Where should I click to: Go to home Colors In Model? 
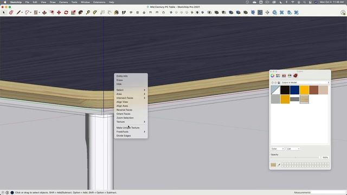point(279,82)
